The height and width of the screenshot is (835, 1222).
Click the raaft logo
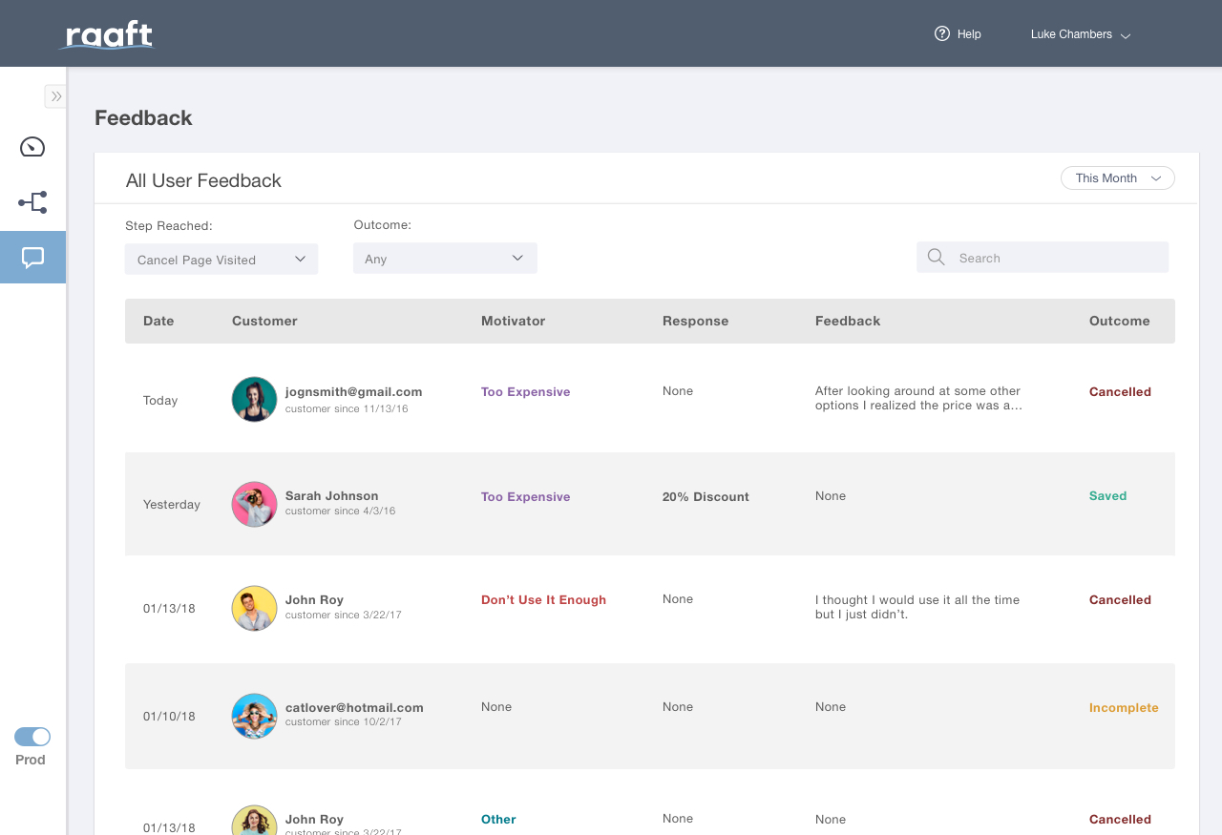coord(106,35)
